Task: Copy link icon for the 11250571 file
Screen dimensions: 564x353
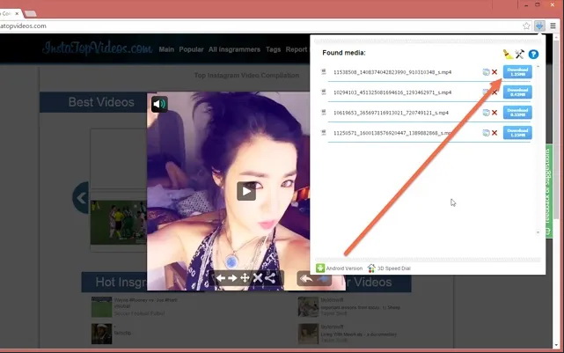Action: 486,133
